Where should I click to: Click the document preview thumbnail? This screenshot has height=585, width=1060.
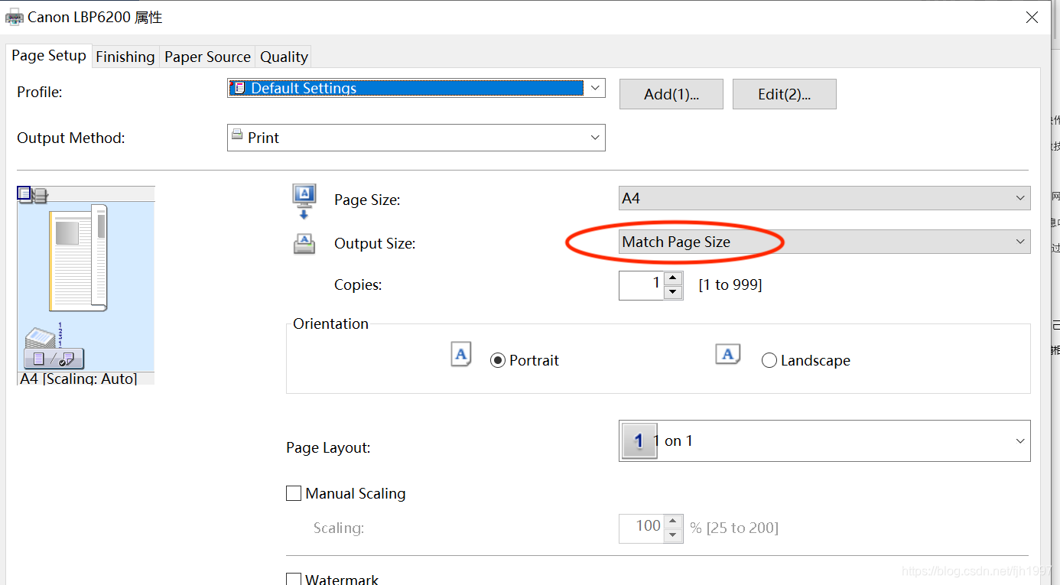[x=78, y=258]
